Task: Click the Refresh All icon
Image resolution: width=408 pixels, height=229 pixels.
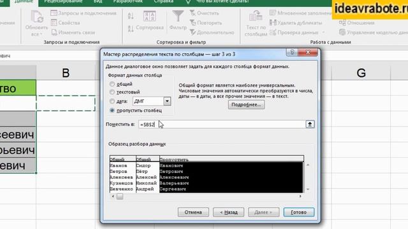Action: tap(37, 17)
